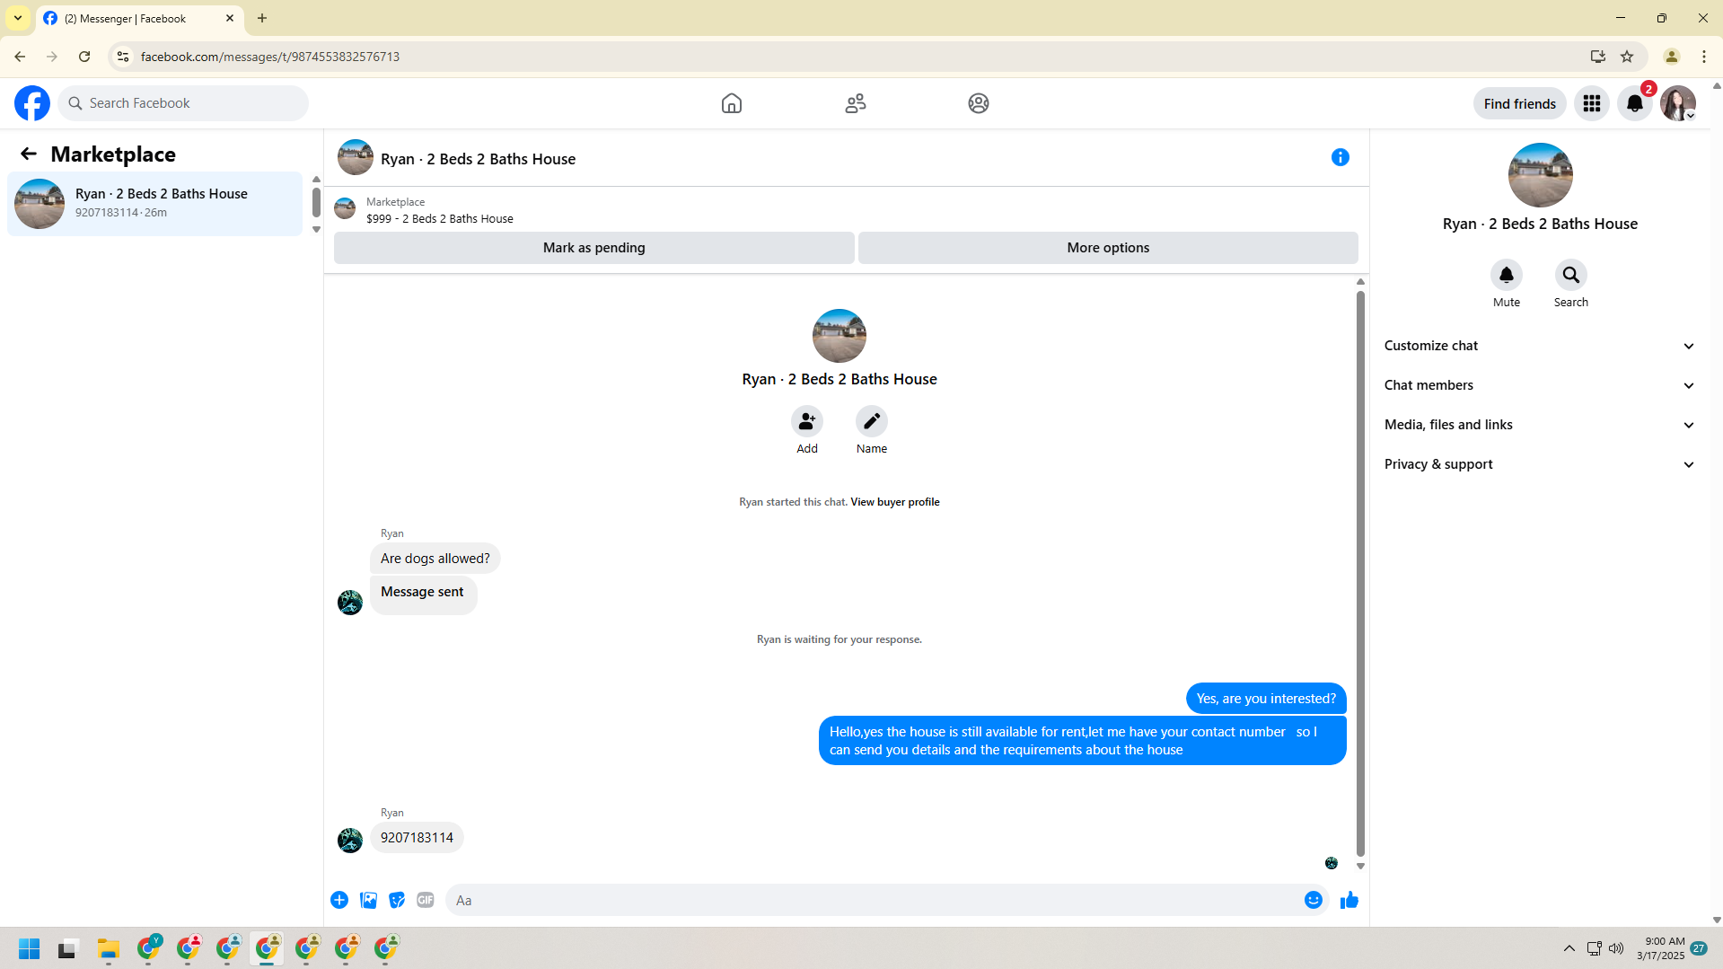Image resolution: width=1723 pixels, height=969 pixels.
Task: Open Windows Start menu
Action: pos(30,948)
